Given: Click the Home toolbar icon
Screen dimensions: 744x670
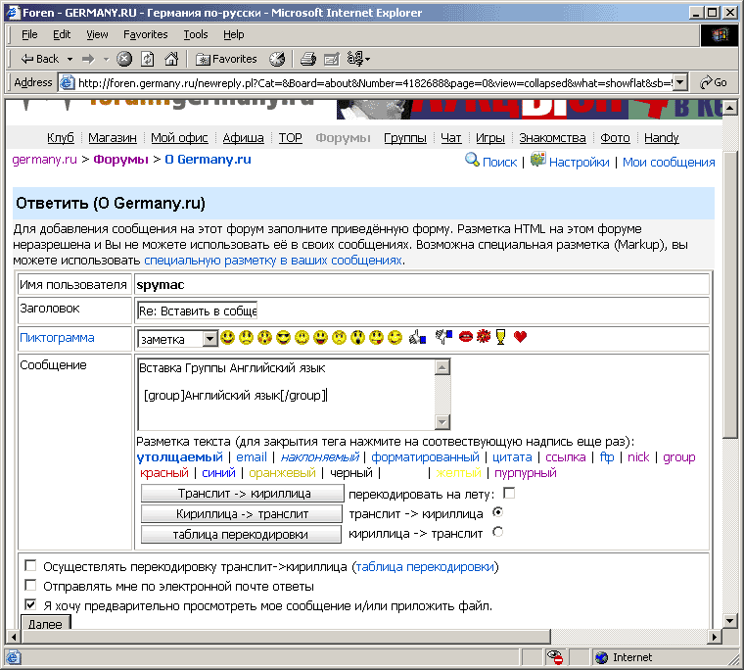Looking at the screenshot, I should (x=171, y=59).
